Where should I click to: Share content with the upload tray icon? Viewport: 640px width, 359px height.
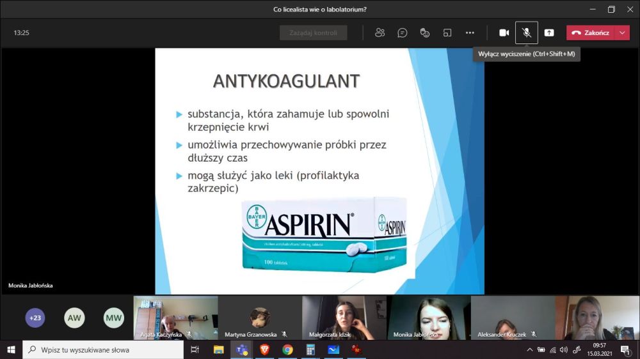(x=549, y=33)
